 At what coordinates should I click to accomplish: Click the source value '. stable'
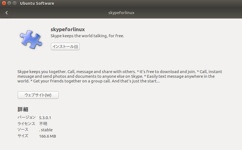coord(46,130)
